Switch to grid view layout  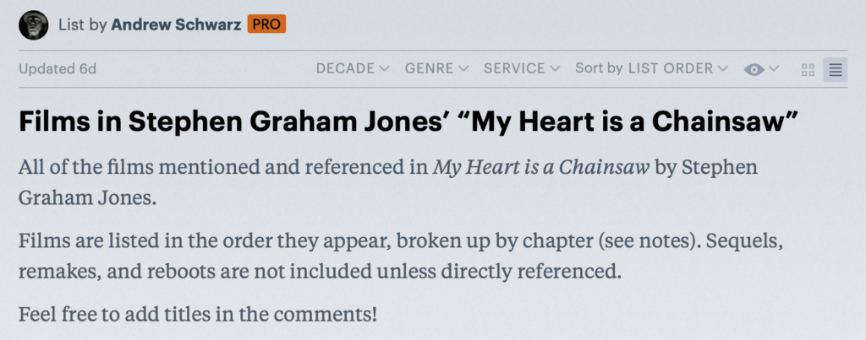point(808,70)
